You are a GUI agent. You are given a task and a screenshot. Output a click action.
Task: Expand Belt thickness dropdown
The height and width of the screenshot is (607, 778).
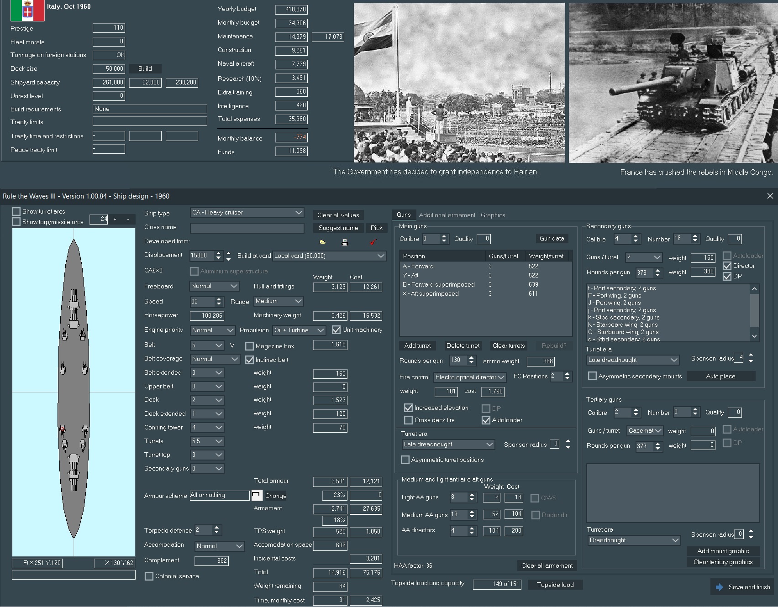207,345
